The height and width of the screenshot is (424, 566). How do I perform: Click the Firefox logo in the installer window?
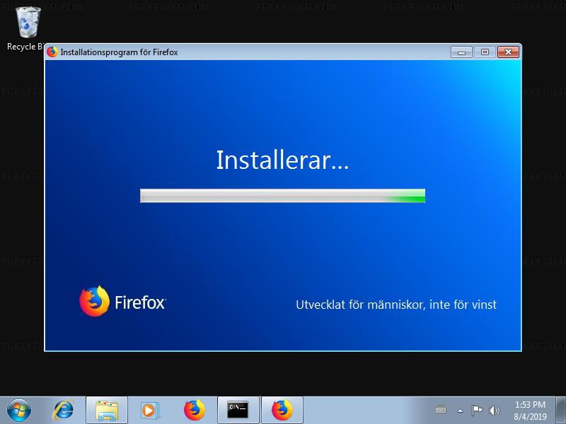tap(94, 302)
